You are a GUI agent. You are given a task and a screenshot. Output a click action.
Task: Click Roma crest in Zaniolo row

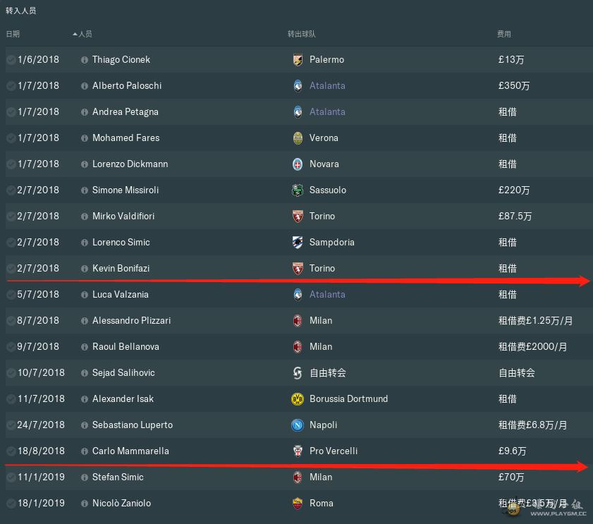click(x=298, y=503)
